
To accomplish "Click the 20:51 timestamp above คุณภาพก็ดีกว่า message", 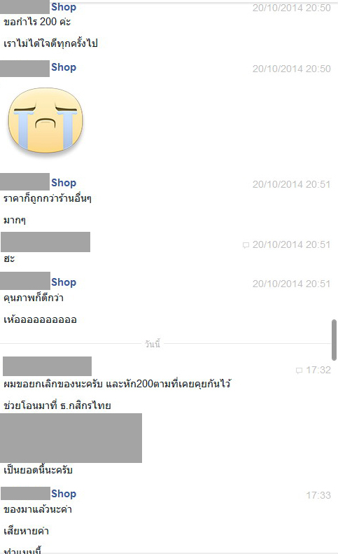I will (x=291, y=284).
